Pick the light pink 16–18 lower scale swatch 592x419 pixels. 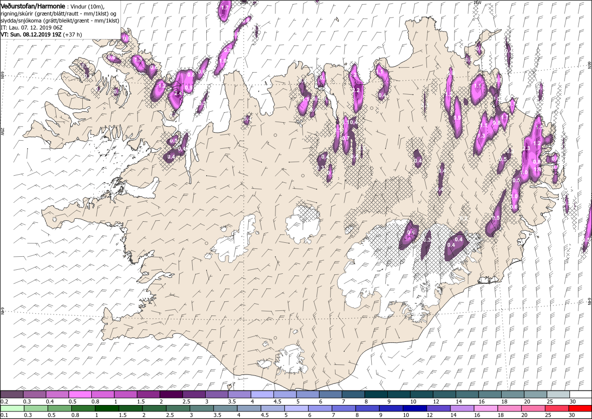(486, 409)
